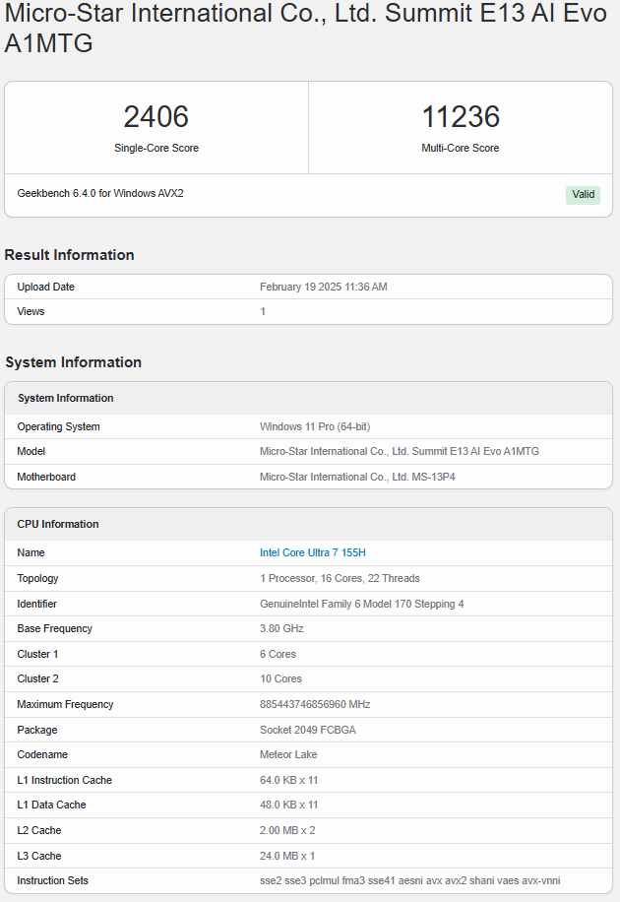
Task: Select GenuineIntel Family 6 Model 170 Stepping 4
Action: (362, 604)
